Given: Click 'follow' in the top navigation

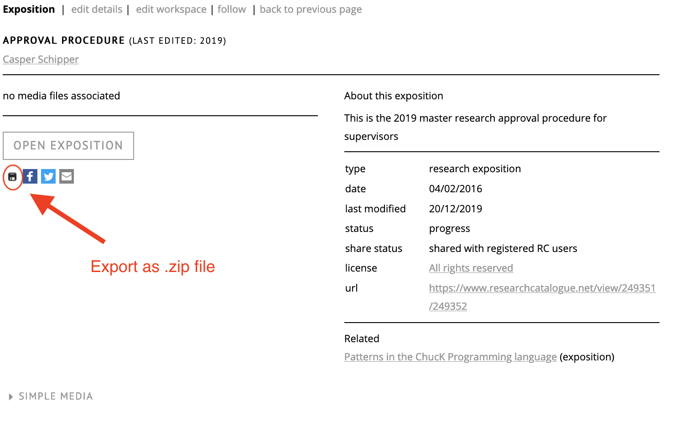Looking at the screenshot, I should tap(232, 10).
